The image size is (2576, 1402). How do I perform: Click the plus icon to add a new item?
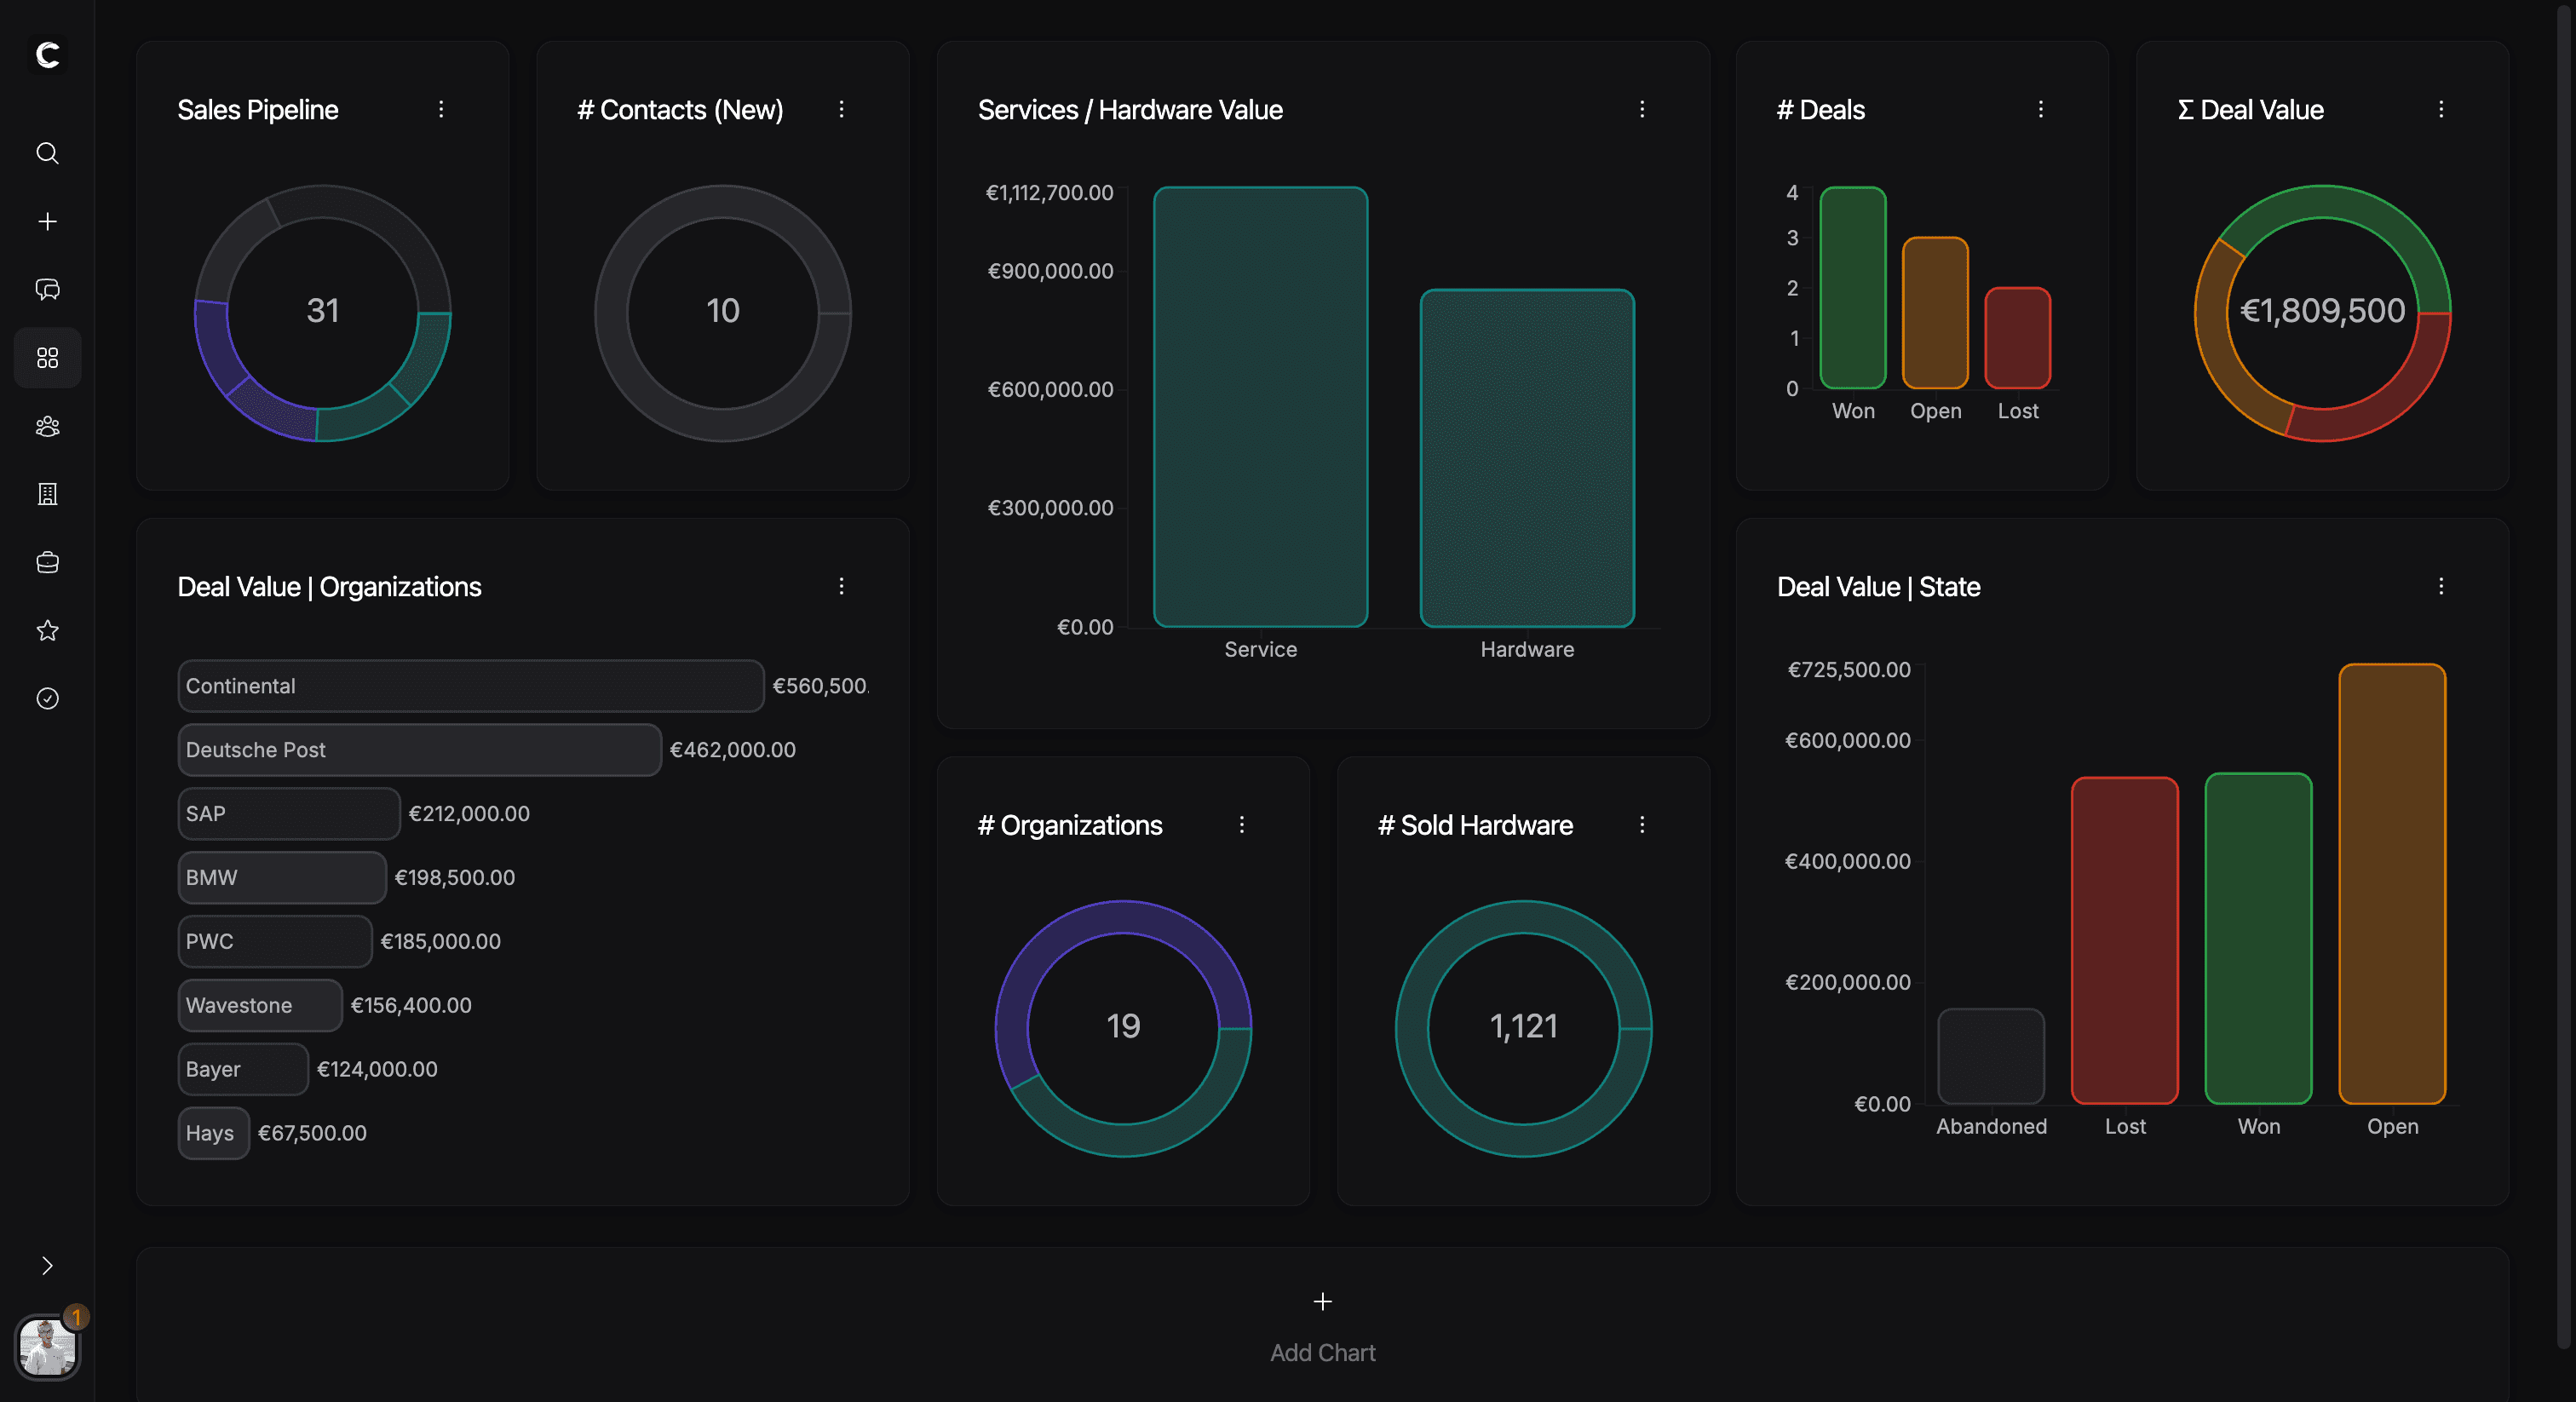click(x=47, y=221)
